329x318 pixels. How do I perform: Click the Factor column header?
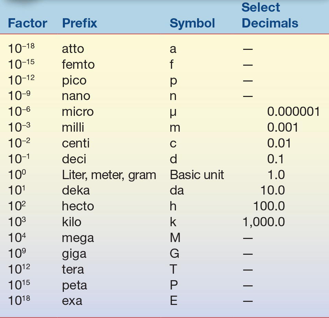click(x=27, y=23)
